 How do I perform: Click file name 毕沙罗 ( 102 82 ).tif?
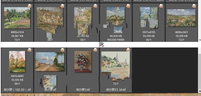17,90
